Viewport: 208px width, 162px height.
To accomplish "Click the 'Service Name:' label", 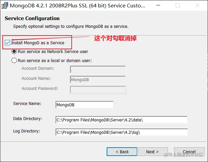I will pos(27,103).
